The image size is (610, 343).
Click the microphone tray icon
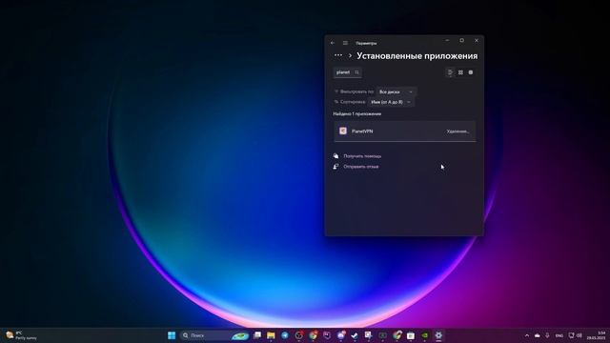pyautogui.click(x=547, y=335)
